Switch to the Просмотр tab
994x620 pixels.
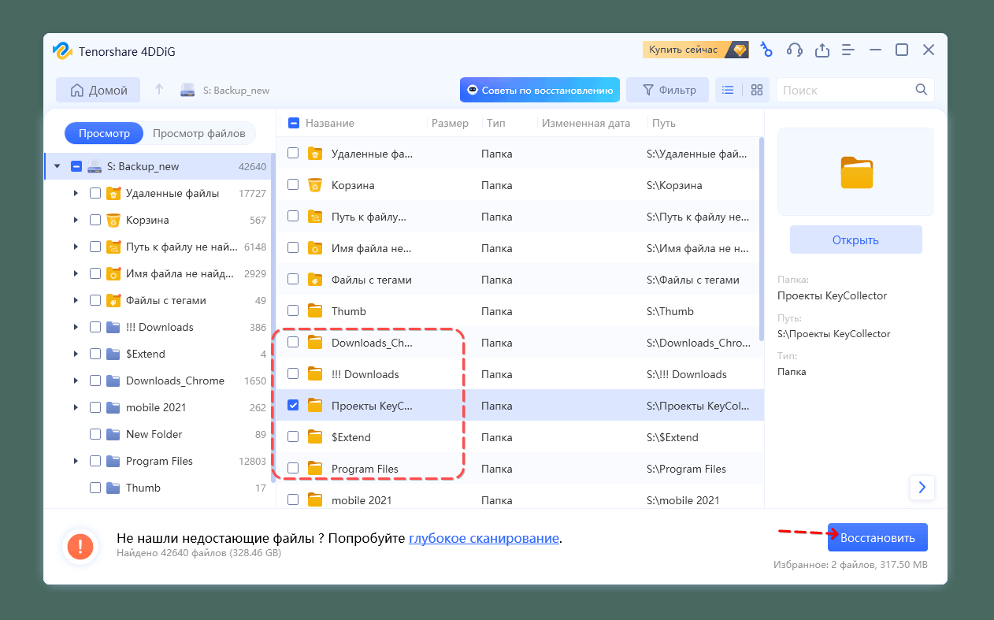104,133
